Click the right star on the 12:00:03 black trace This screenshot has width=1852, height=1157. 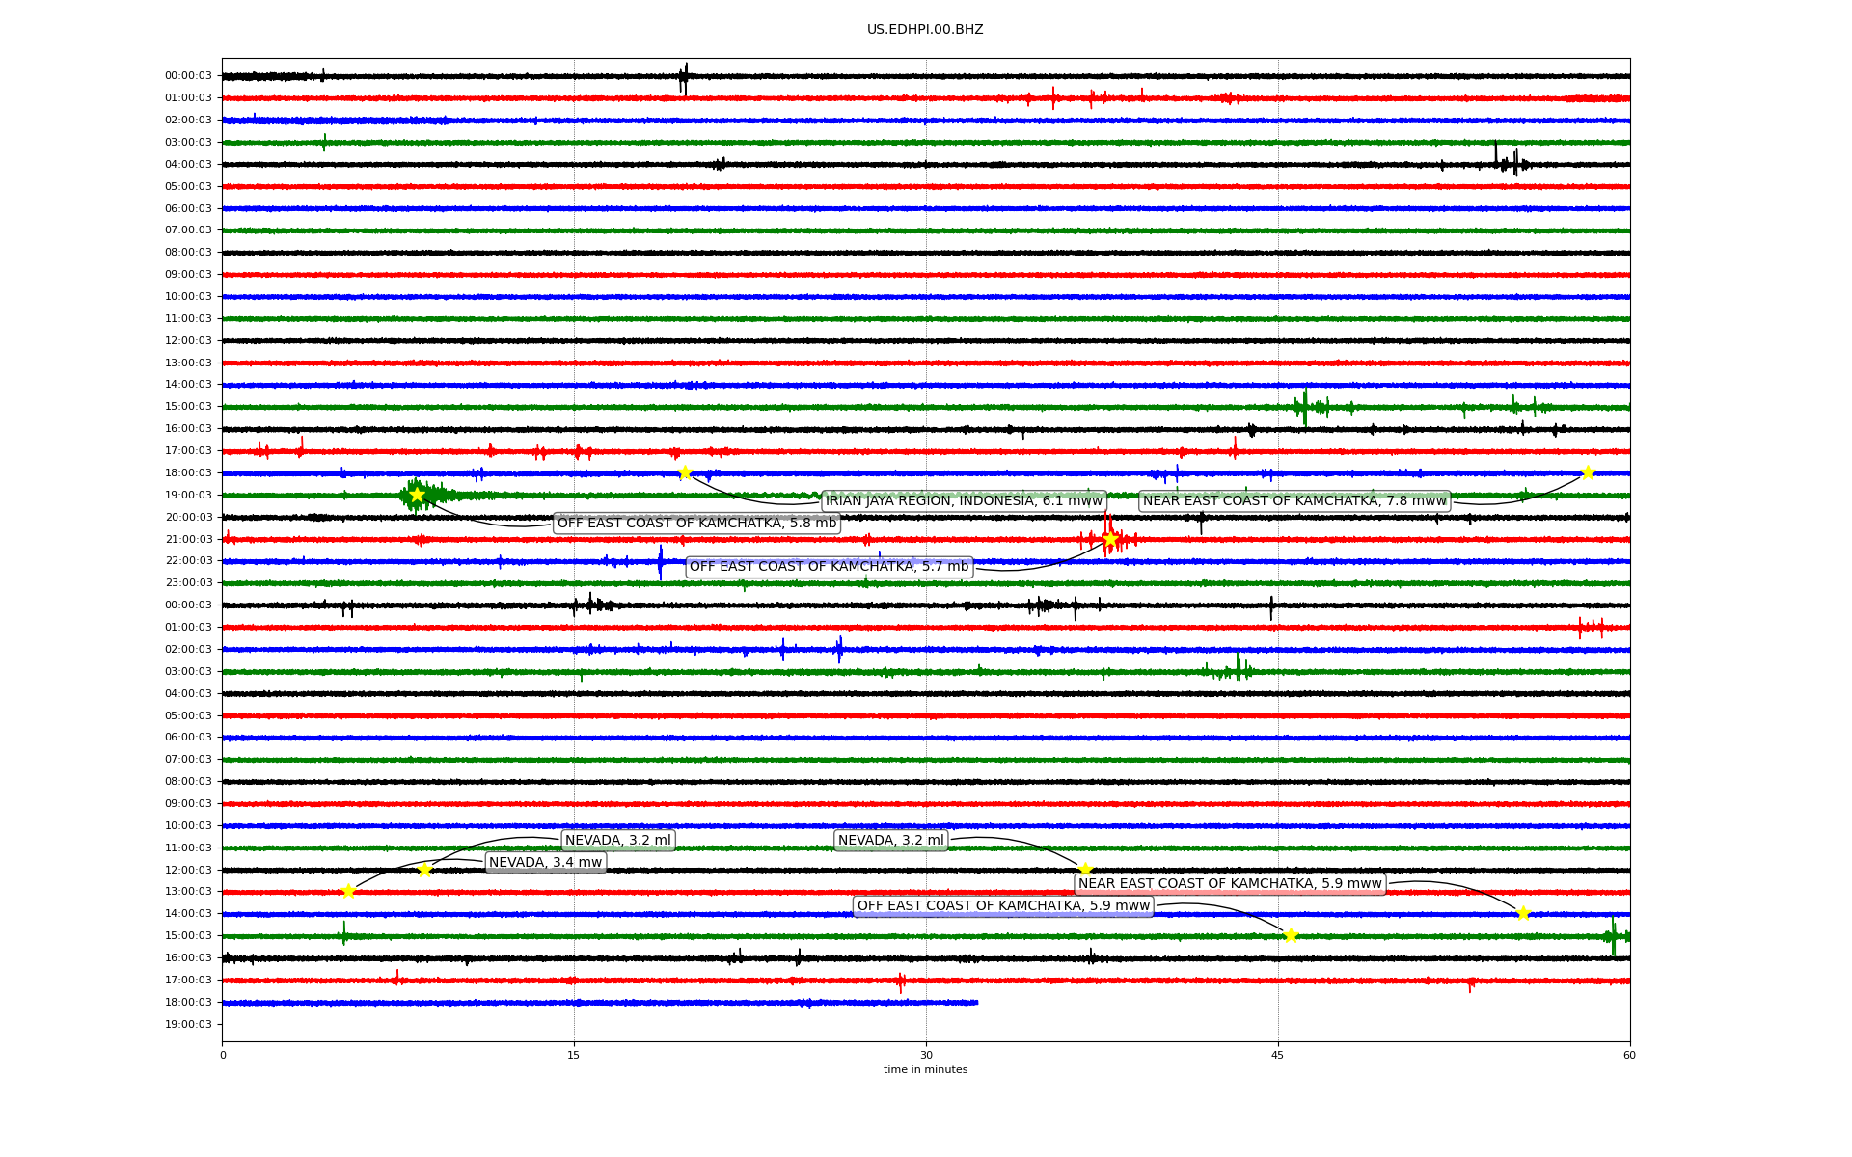coord(1085,870)
